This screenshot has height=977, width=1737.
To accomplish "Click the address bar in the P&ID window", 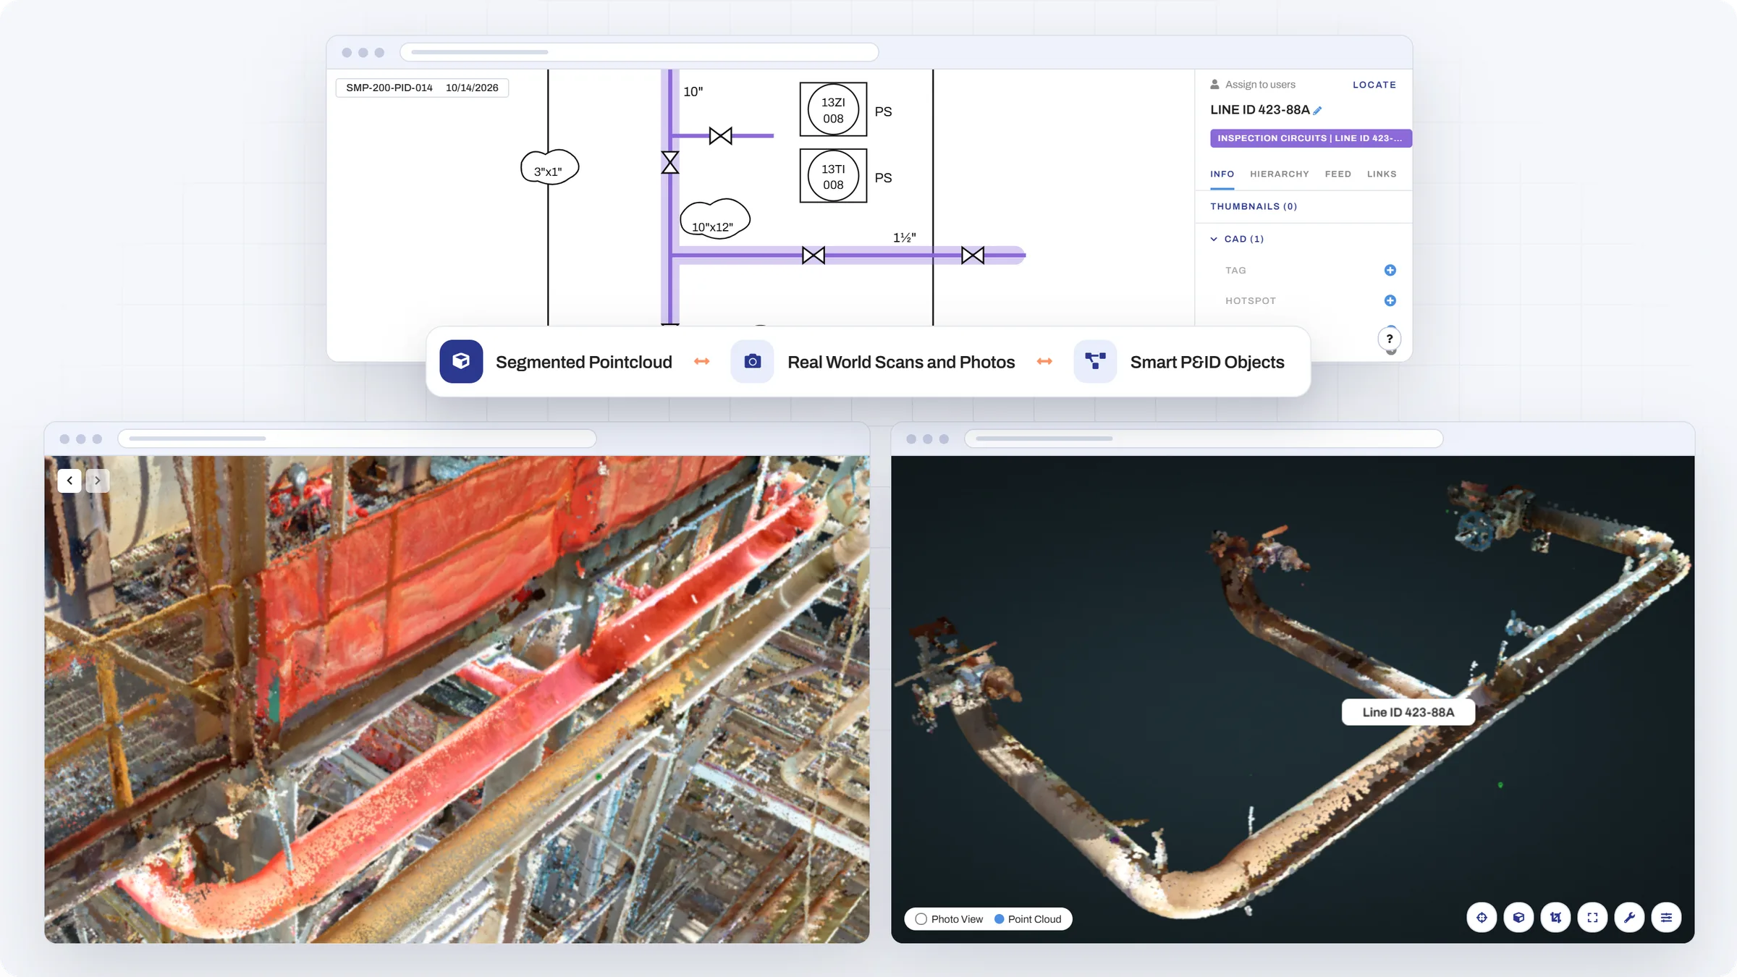I will click(x=639, y=52).
